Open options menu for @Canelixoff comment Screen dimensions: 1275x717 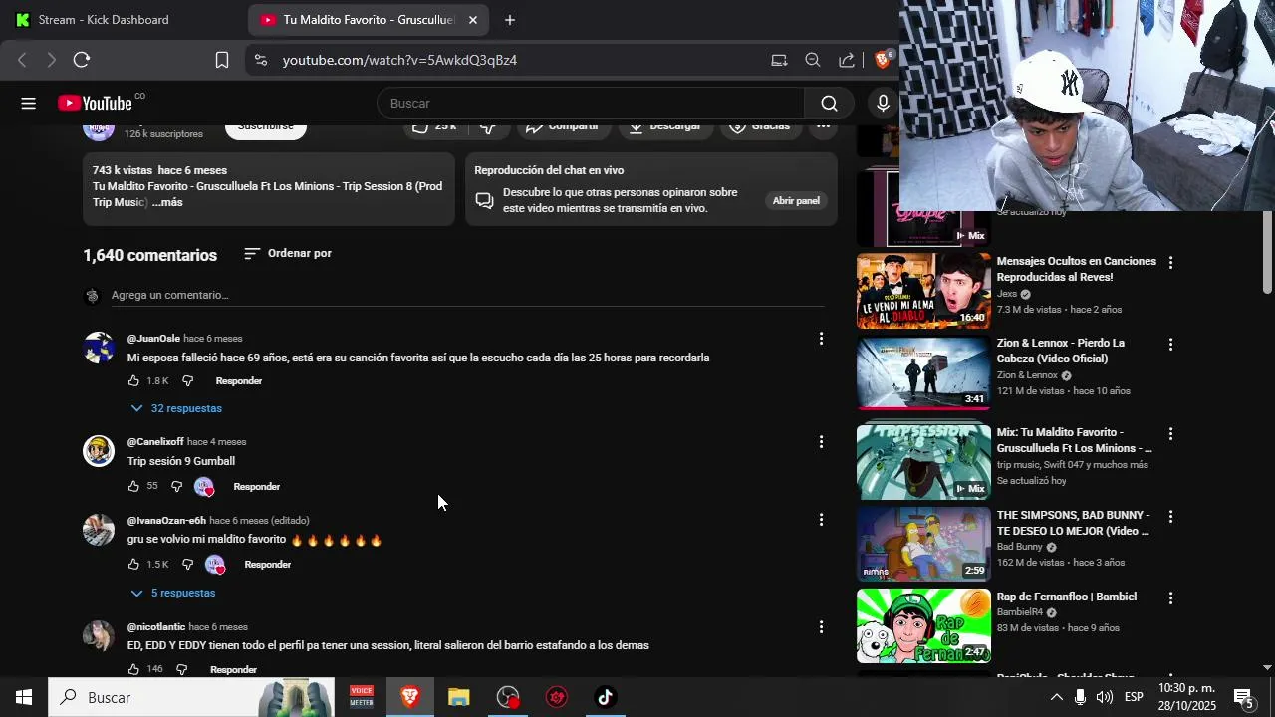click(821, 442)
